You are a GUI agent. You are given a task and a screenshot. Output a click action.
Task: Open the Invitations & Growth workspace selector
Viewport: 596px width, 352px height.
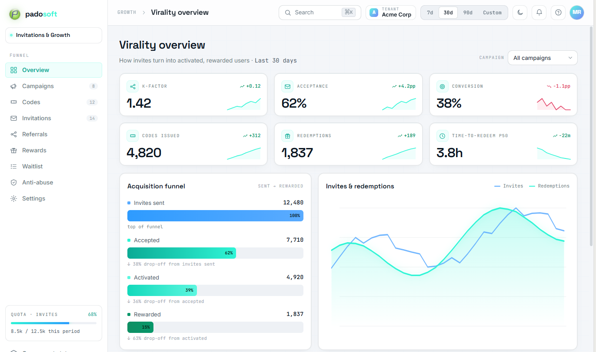pyautogui.click(x=53, y=35)
